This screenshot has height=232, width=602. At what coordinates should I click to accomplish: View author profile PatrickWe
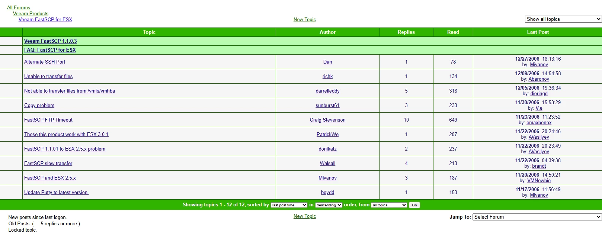pos(327,134)
